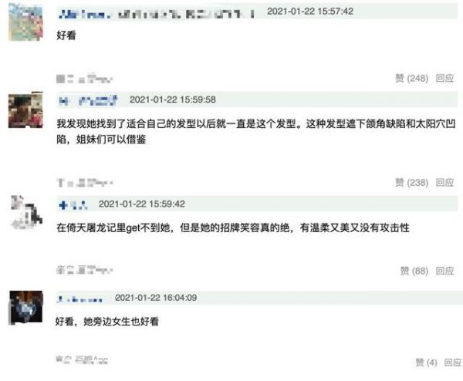Open avatar of the 15:59:42 commenter

pyautogui.click(x=26, y=212)
